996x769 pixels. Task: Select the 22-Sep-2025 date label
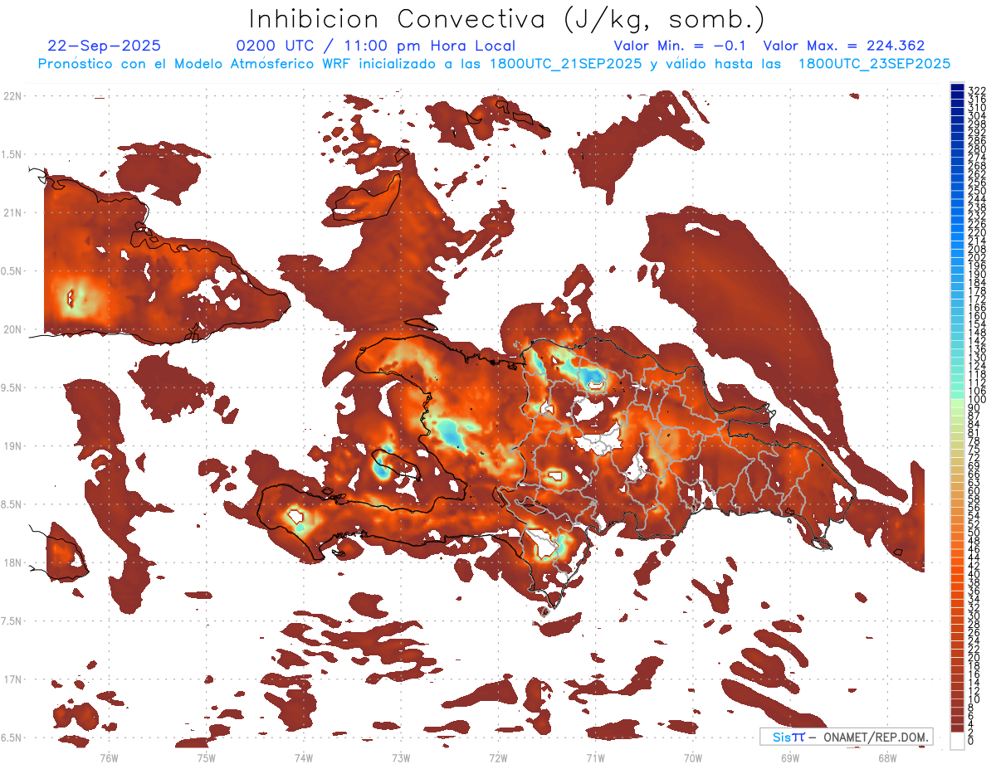pyautogui.click(x=105, y=46)
